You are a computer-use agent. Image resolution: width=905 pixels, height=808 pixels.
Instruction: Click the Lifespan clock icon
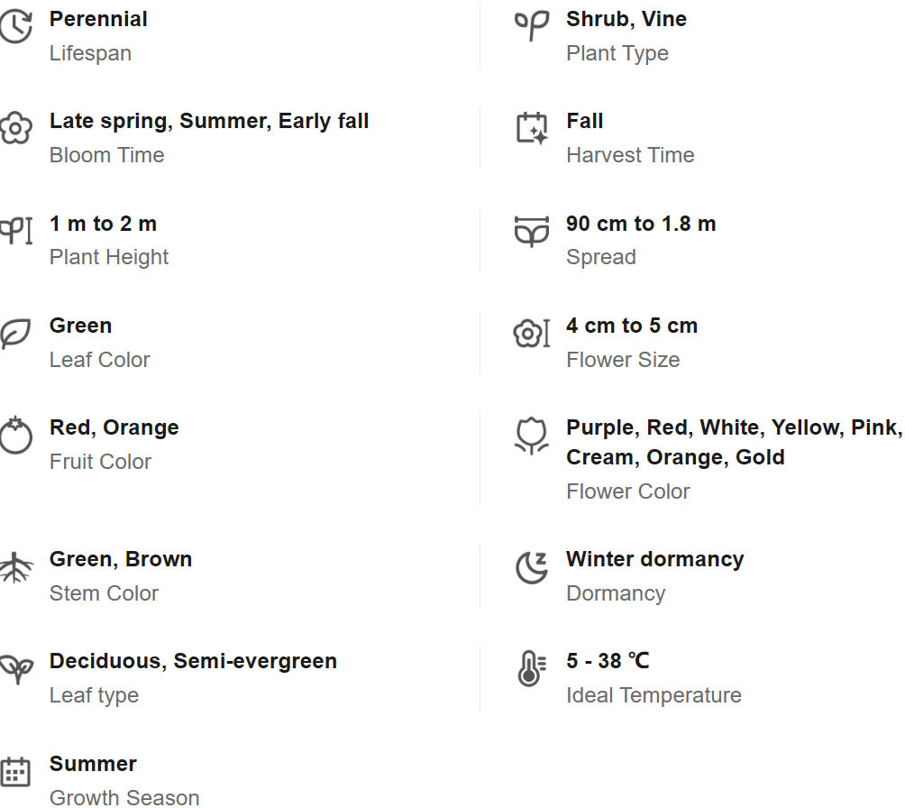tap(15, 27)
